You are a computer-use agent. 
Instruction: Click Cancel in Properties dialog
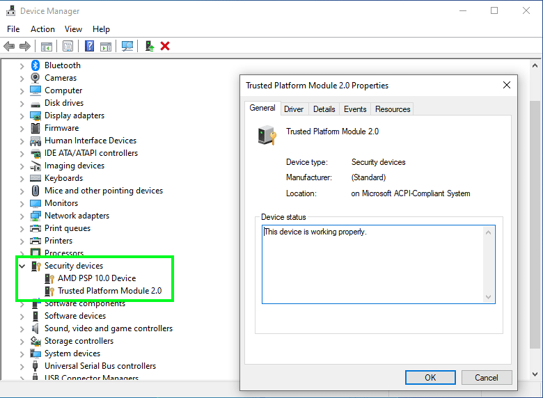tap(487, 377)
